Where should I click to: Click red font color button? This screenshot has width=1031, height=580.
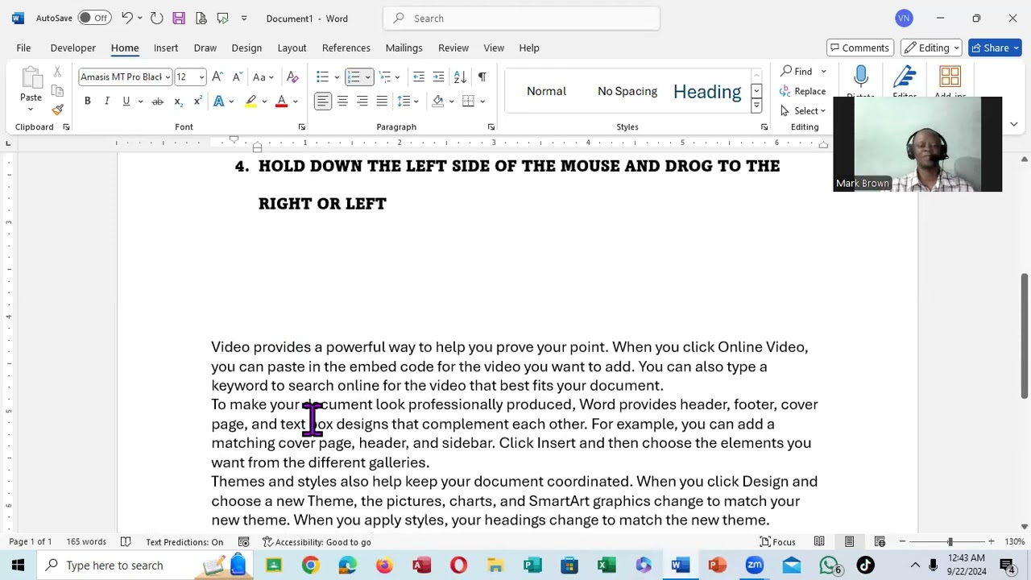[281, 101]
